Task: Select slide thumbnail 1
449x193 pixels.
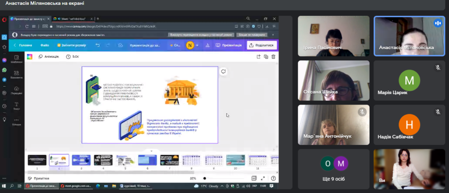Action: click(37, 160)
